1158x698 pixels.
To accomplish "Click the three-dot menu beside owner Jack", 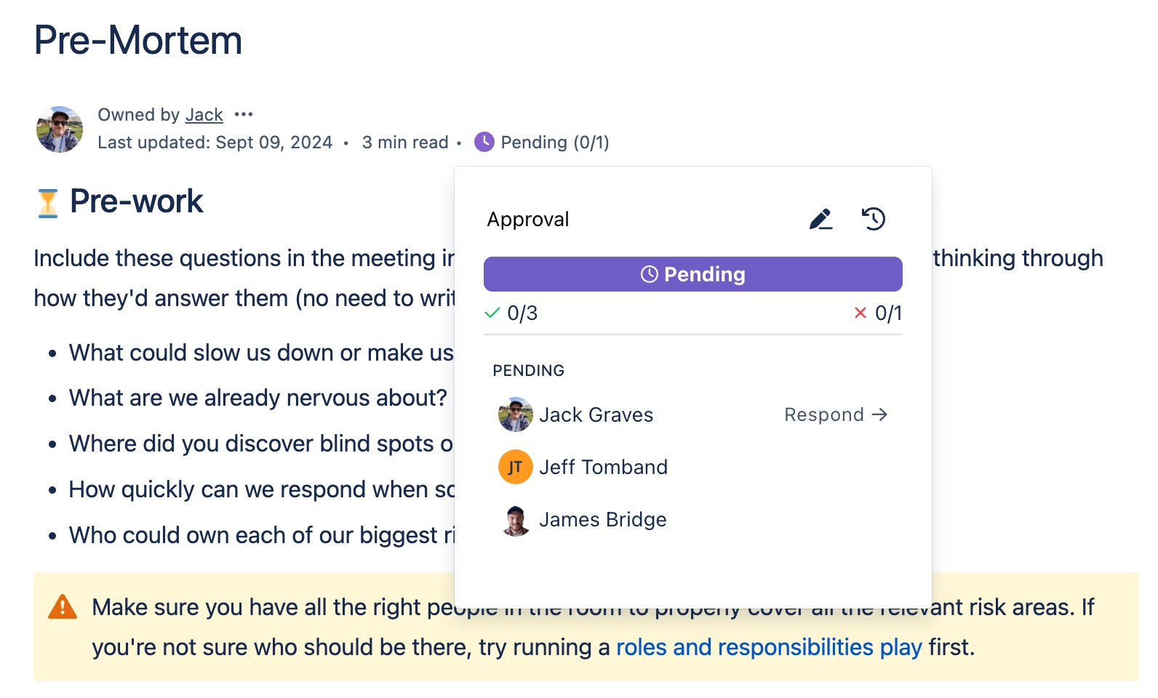I will coord(244,115).
